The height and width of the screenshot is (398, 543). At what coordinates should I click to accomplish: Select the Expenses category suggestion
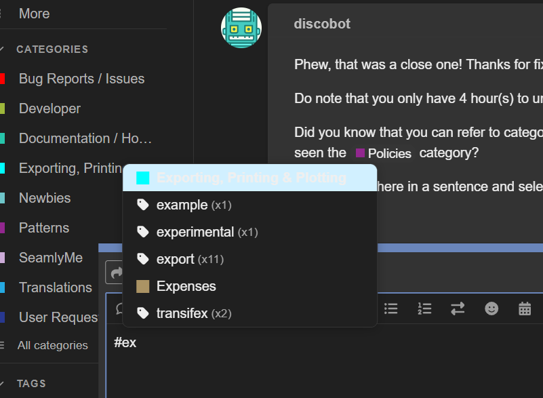pyautogui.click(x=186, y=286)
